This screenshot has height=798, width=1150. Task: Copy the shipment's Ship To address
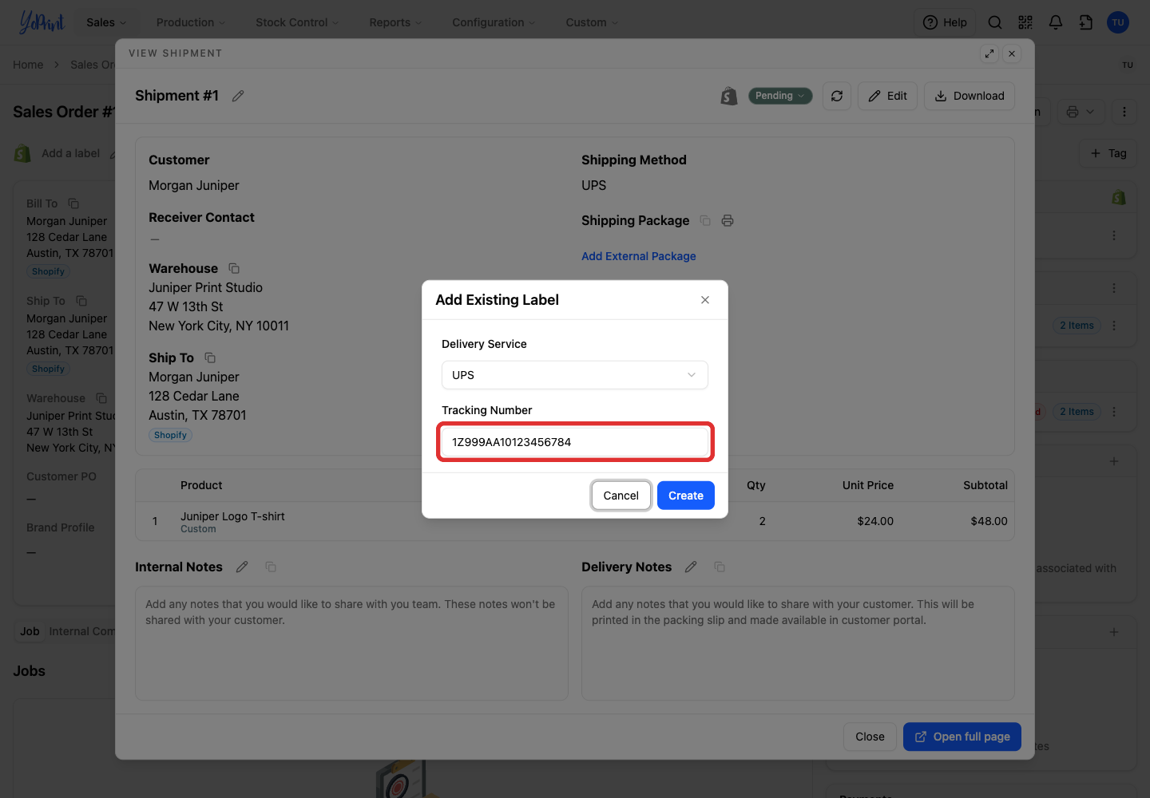(210, 358)
